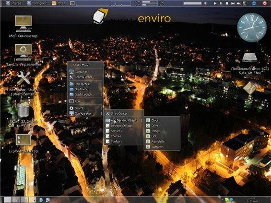Select Control Panel in the SharpE Menu

click(x=85, y=77)
